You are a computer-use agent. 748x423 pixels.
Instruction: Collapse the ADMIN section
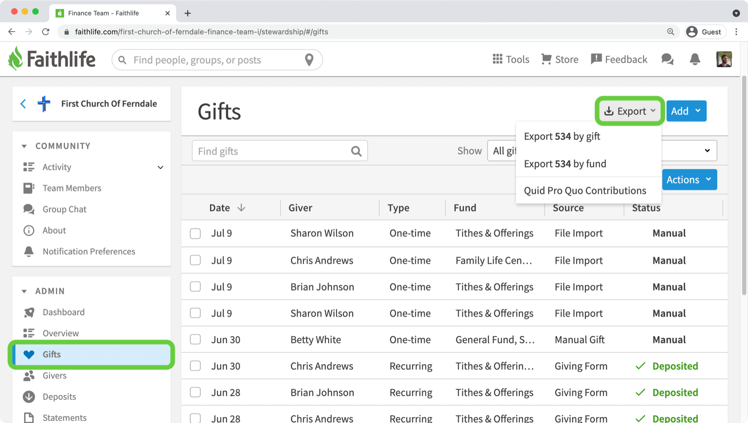(x=24, y=291)
